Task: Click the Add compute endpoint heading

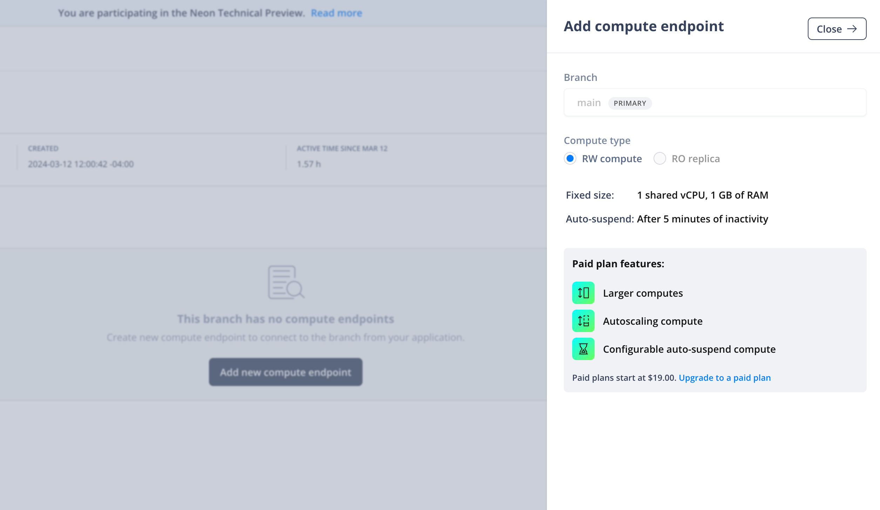Action: 644,26
